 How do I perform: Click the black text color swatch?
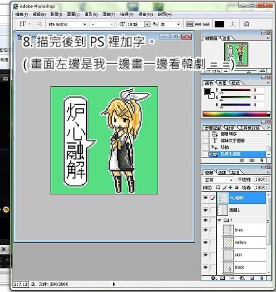click(219, 24)
